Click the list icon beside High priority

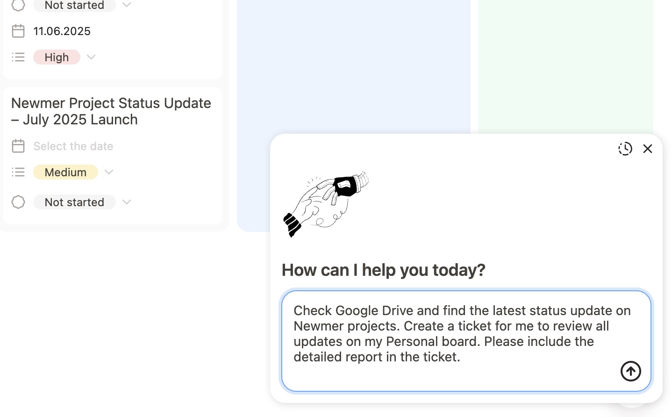18,57
